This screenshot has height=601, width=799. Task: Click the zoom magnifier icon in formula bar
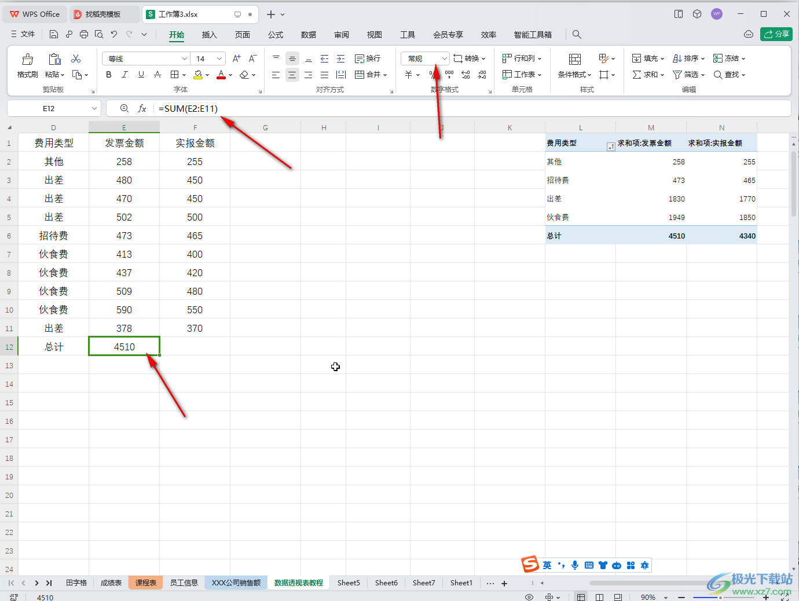coord(124,108)
